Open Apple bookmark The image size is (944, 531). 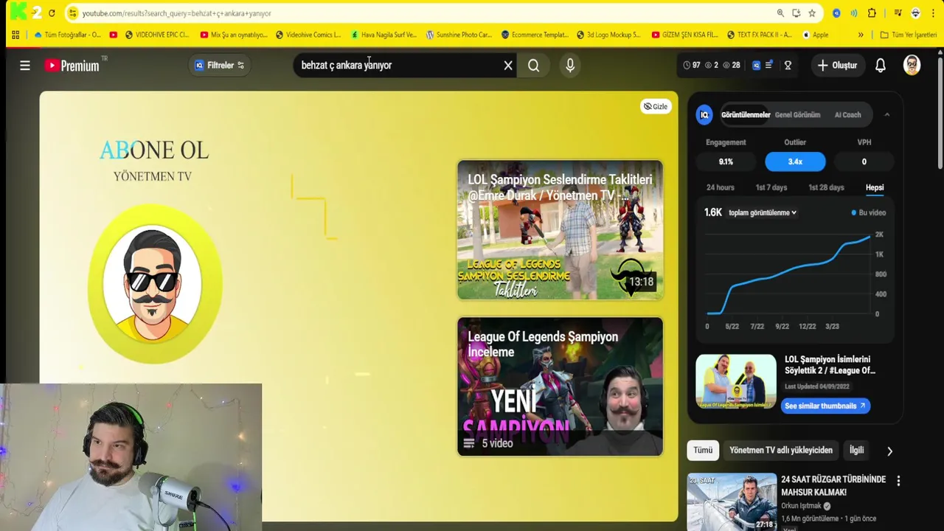point(815,35)
